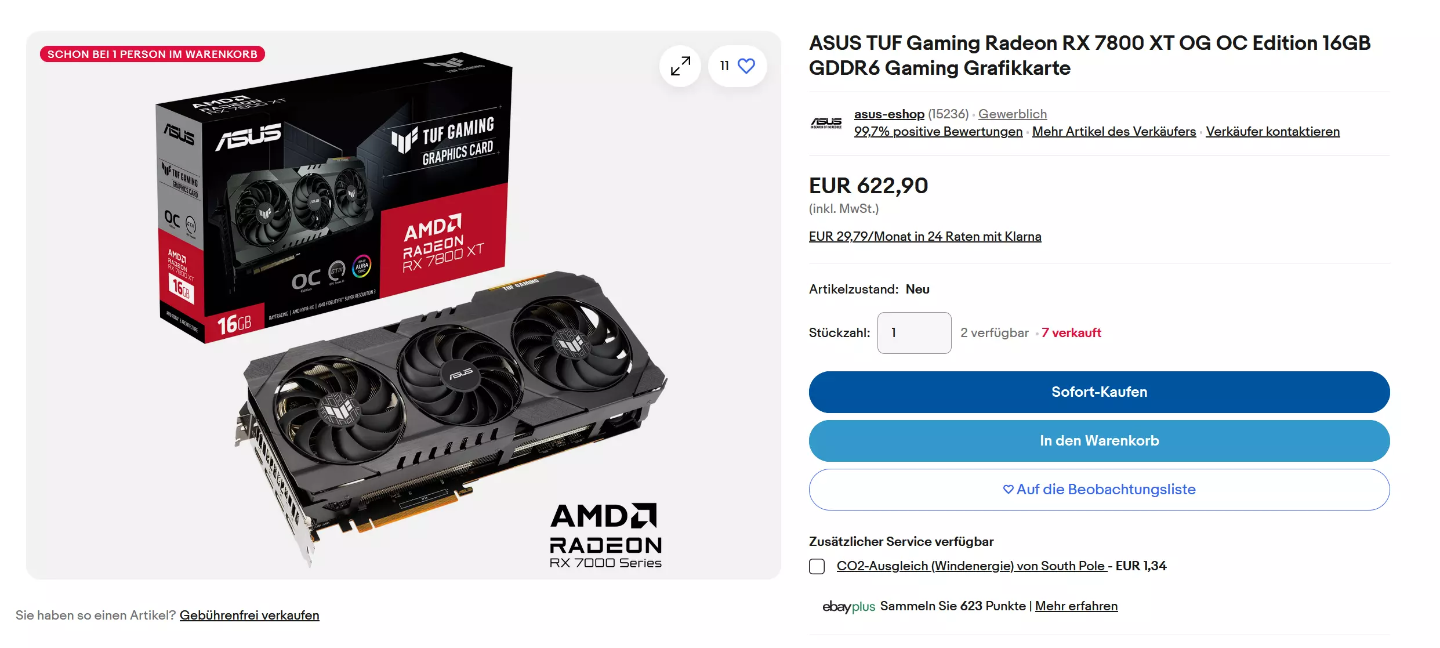
Task: Add to Beobachtungsliste
Action: pyautogui.click(x=1099, y=490)
